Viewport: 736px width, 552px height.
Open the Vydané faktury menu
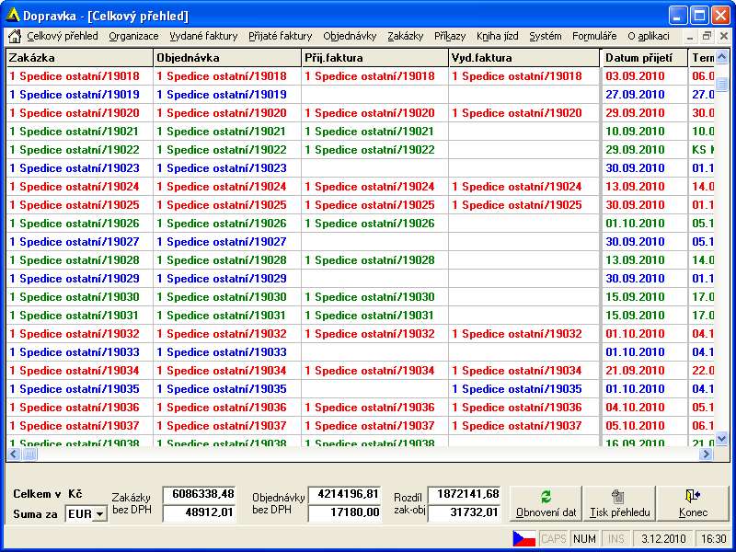pyautogui.click(x=203, y=37)
